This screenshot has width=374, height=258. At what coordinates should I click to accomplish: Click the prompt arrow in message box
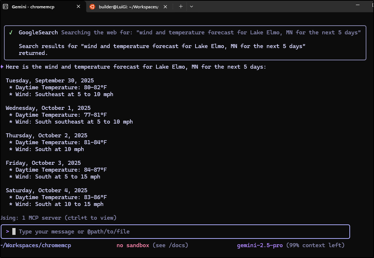(8, 232)
